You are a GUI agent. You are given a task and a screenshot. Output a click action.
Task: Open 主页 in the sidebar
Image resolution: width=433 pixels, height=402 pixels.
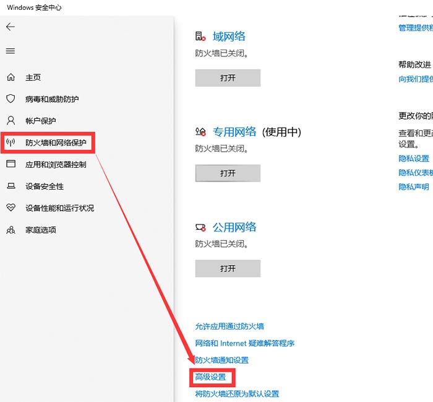(x=33, y=77)
